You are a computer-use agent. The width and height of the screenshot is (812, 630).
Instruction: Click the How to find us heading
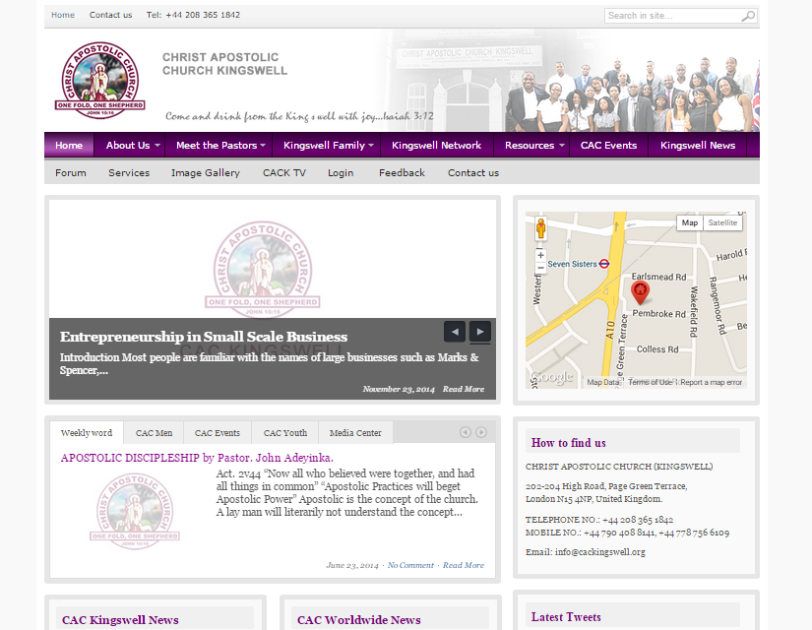coord(569,443)
